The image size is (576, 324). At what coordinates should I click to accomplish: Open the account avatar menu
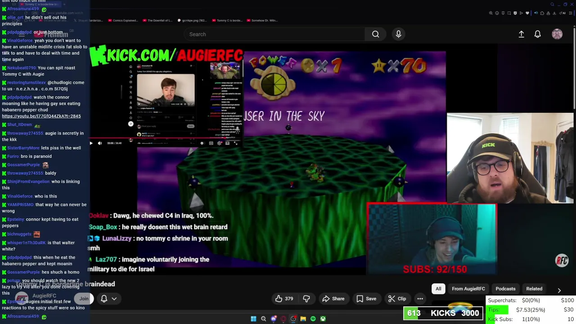[x=557, y=34]
